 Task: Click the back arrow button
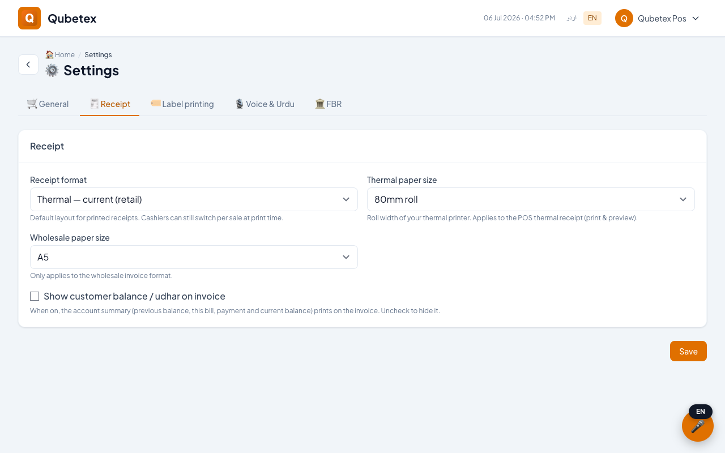point(28,65)
